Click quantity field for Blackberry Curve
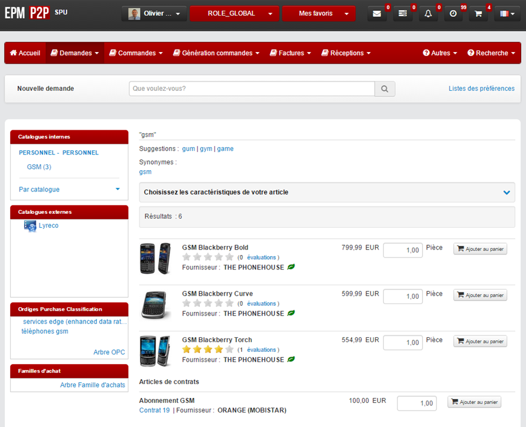 click(403, 297)
